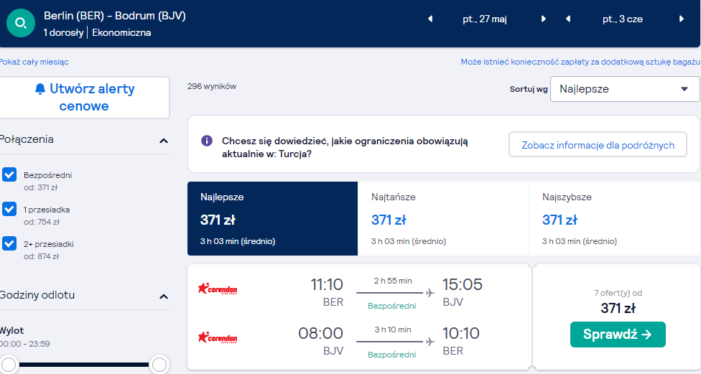
Task: Open the green search magnifier icon
Action: tap(21, 23)
